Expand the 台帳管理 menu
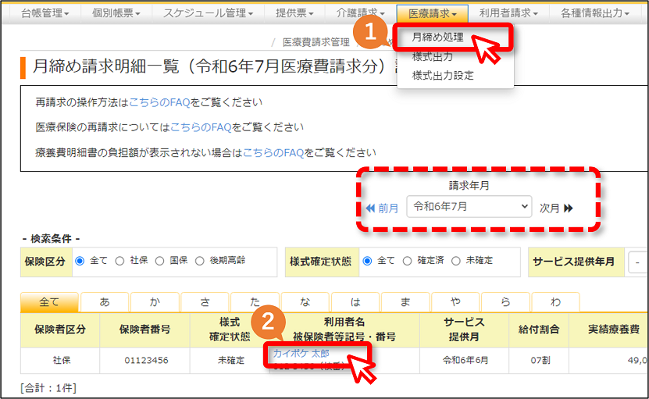The image size is (649, 399). click(45, 13)
